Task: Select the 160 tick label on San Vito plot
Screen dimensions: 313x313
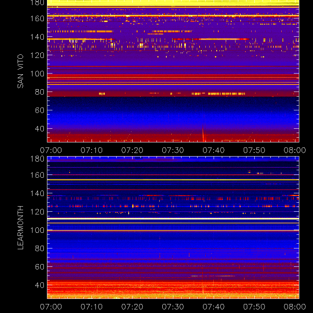Action: click(37, 18)
